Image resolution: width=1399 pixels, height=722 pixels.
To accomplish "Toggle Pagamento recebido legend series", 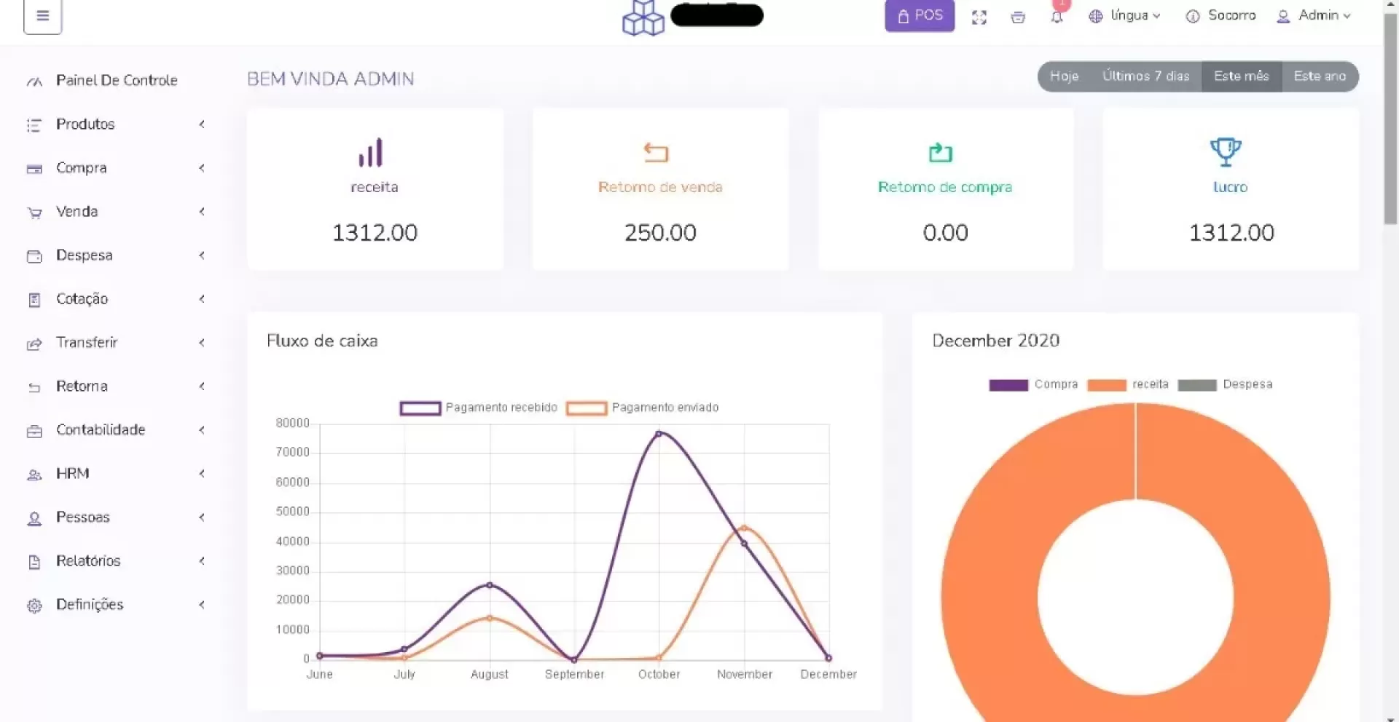I will point(420,408).
